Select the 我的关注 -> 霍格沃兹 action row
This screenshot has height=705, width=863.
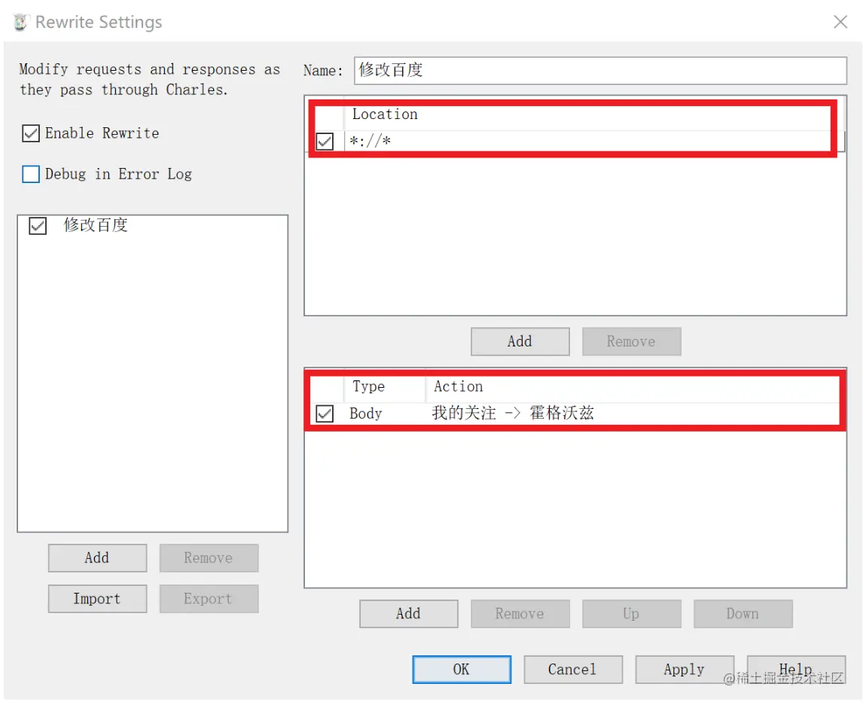click(x=575, y=414)
